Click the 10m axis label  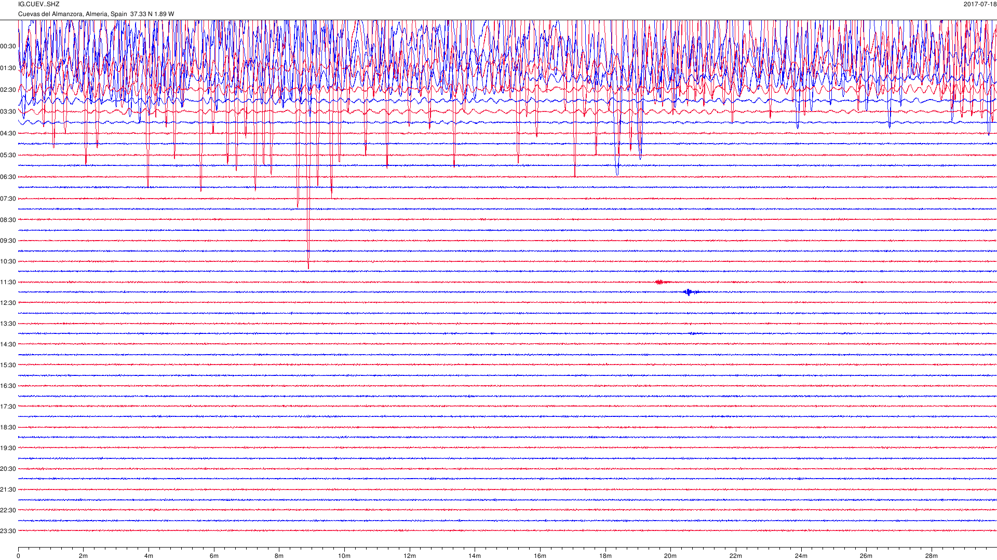point(344,556)
